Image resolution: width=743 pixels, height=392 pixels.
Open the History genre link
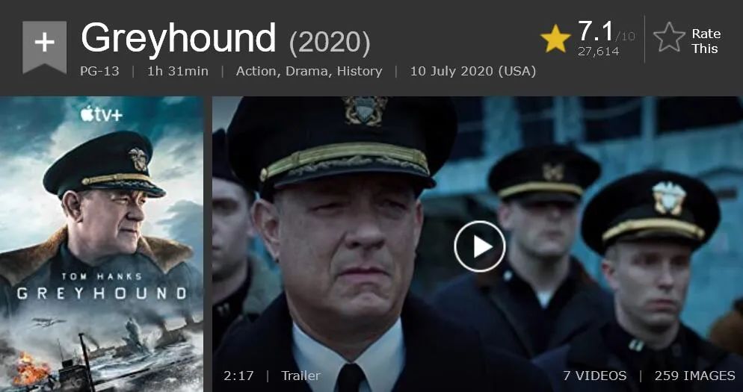pos(360,72)
